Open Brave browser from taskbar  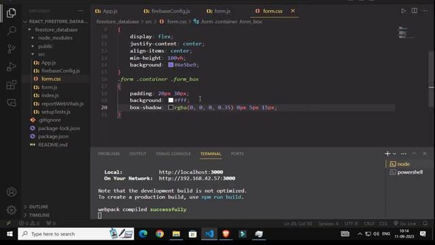(x=226, y=234)
